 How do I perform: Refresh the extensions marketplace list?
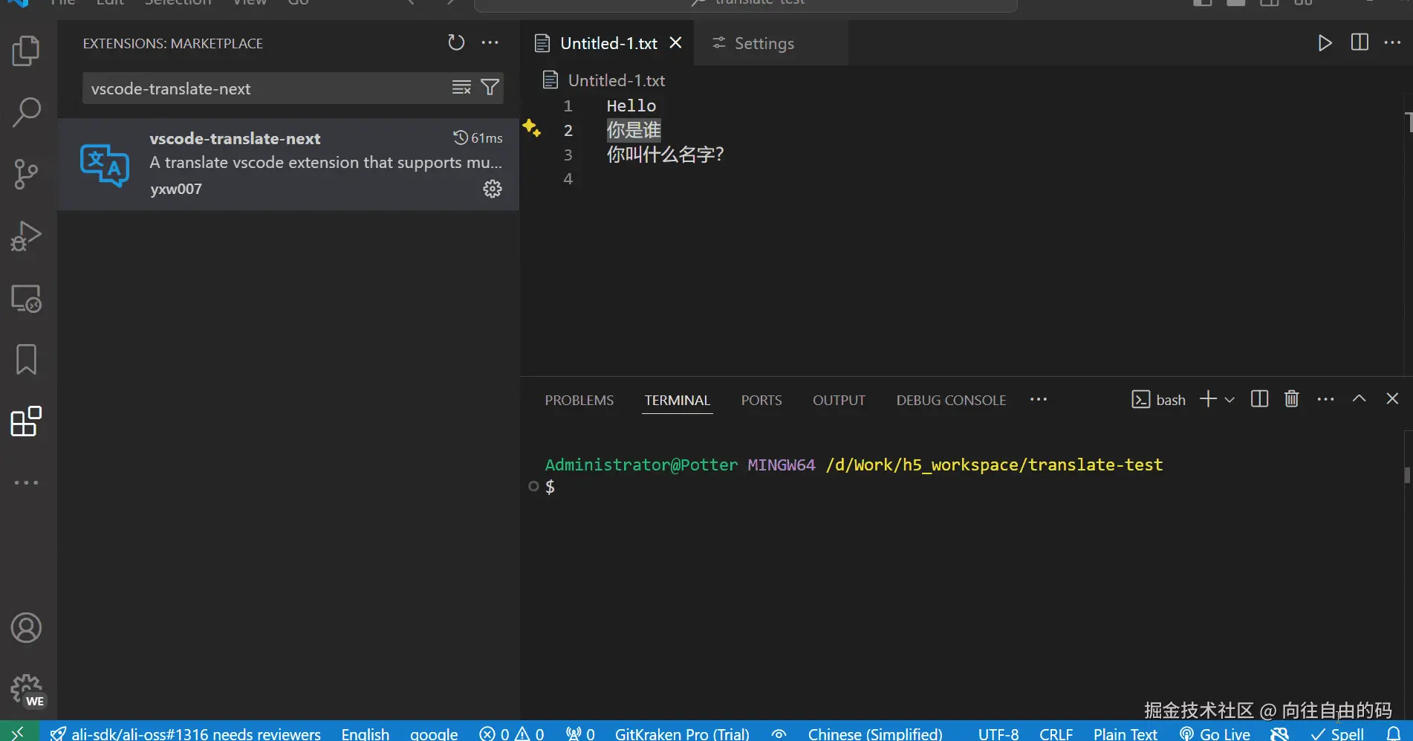pos(456,42)
